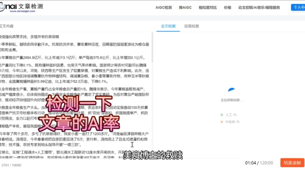Click the 结束录制 orange button
This screenshot has width=305, height=172.
coord(292,163)
